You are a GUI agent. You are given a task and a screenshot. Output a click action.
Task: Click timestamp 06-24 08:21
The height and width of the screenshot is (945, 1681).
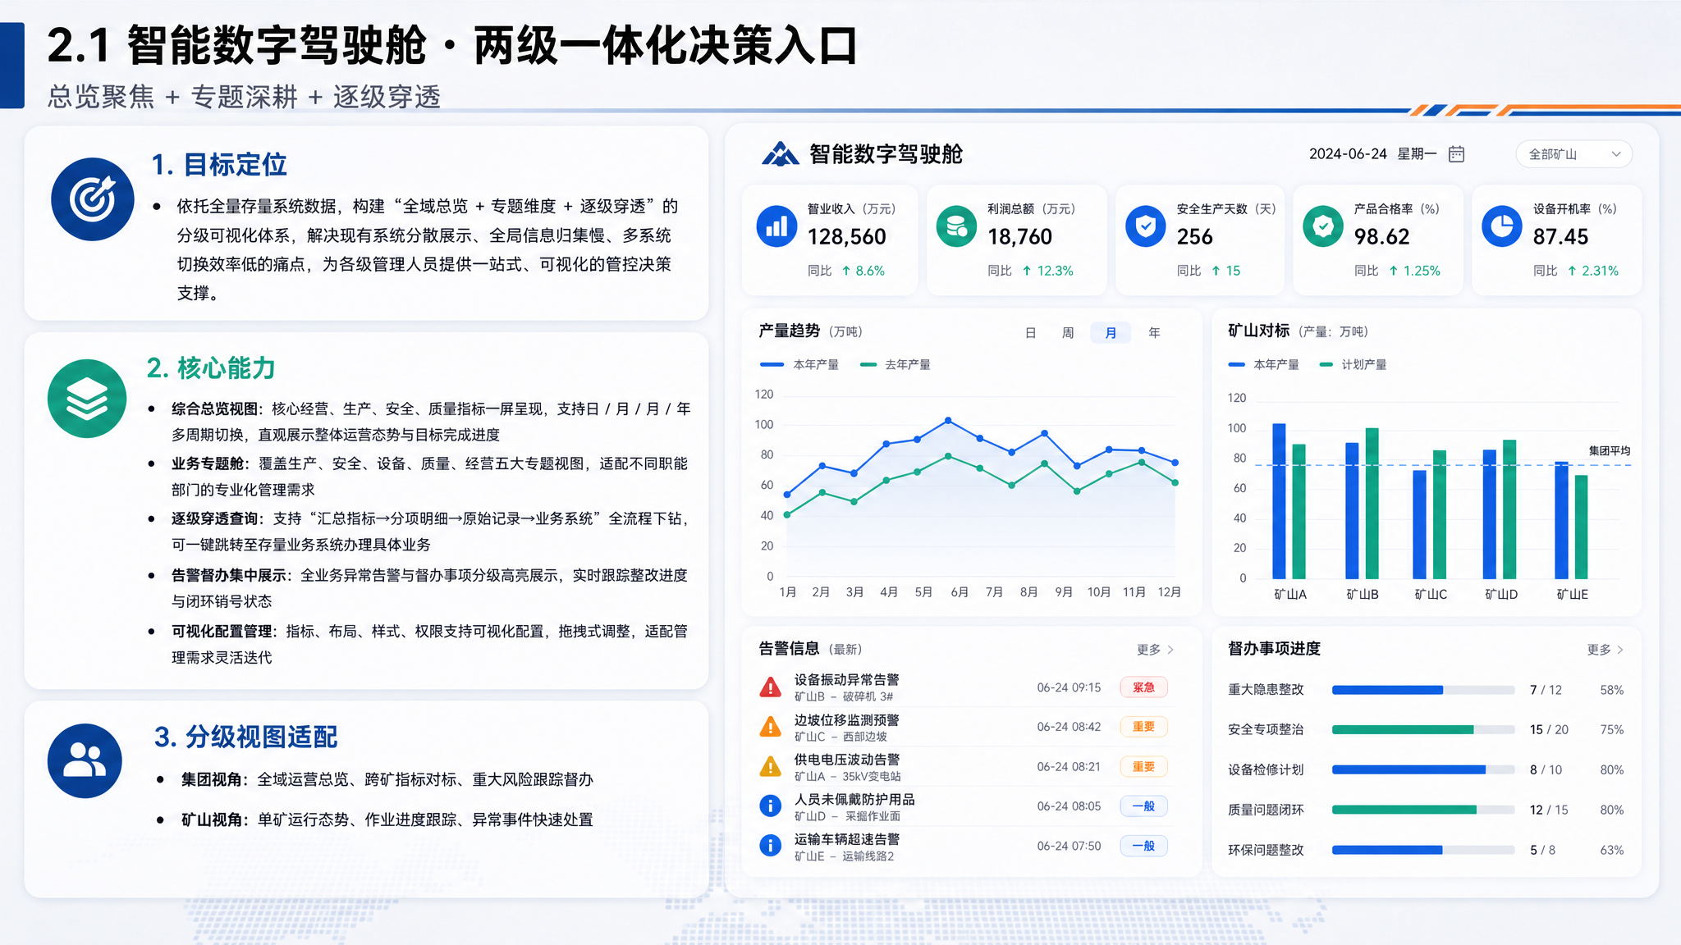[1069, 767]
